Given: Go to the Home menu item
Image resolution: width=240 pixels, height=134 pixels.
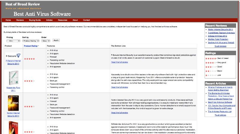Looking at the screenshot, I should [x=8, y=20].
